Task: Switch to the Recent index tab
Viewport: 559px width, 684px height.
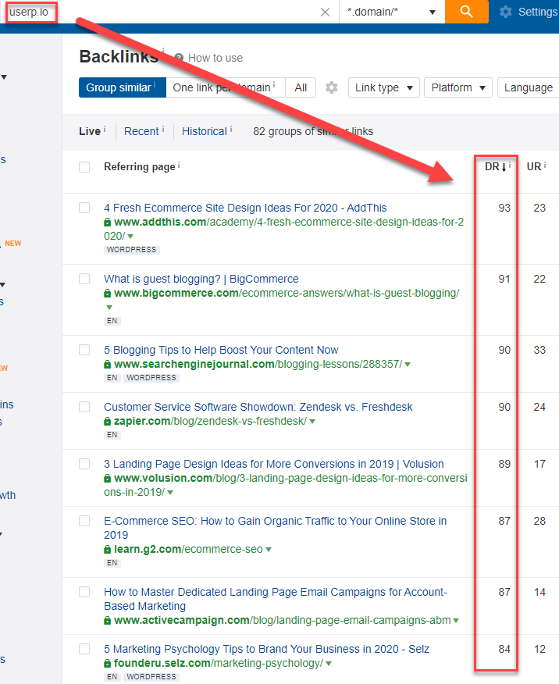Action: coord(141,131)
